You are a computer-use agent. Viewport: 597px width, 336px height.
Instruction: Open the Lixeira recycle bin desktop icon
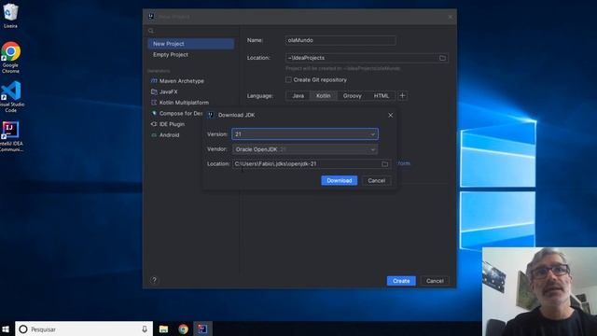point(10,16)
